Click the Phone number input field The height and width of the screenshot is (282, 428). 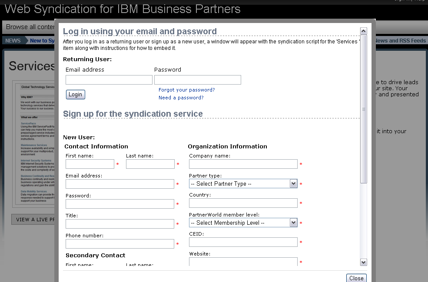tap(120, 243)
